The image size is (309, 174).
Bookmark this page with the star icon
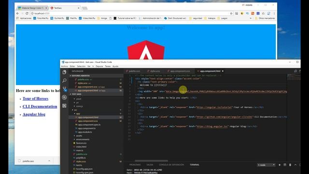point(231,14)
